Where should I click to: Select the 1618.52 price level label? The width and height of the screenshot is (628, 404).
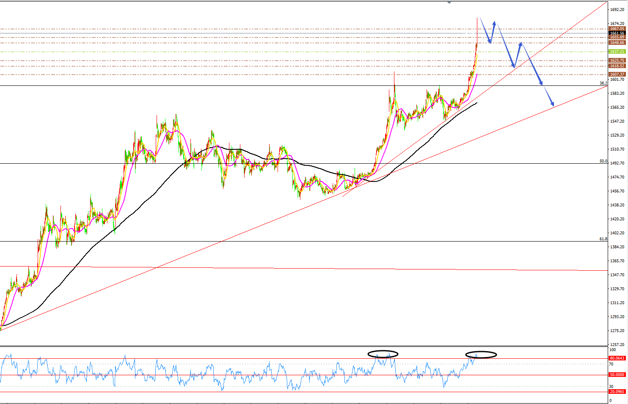(617, 66)
